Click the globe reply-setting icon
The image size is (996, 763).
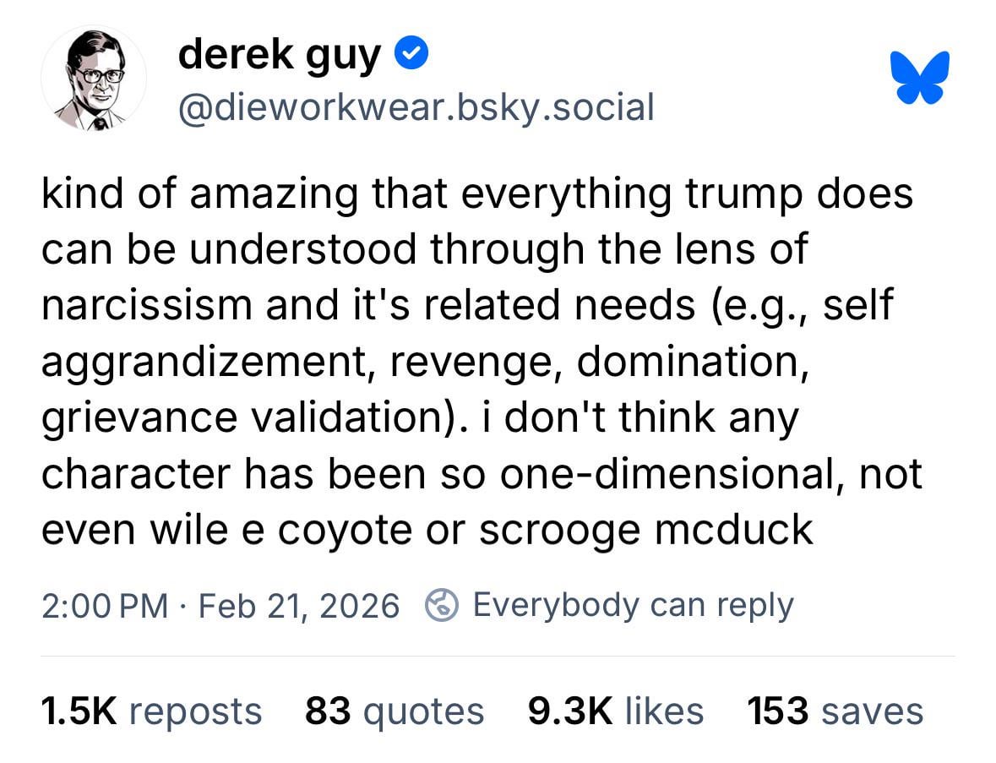pyautogui.click(x=440, y=606)
